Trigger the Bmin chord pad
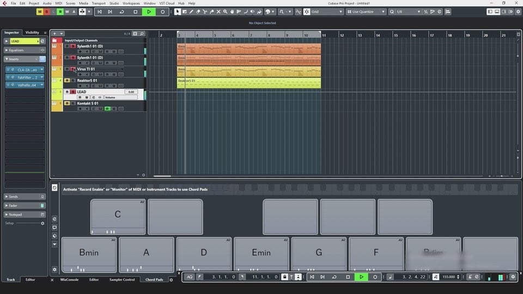 pos(89,253)
